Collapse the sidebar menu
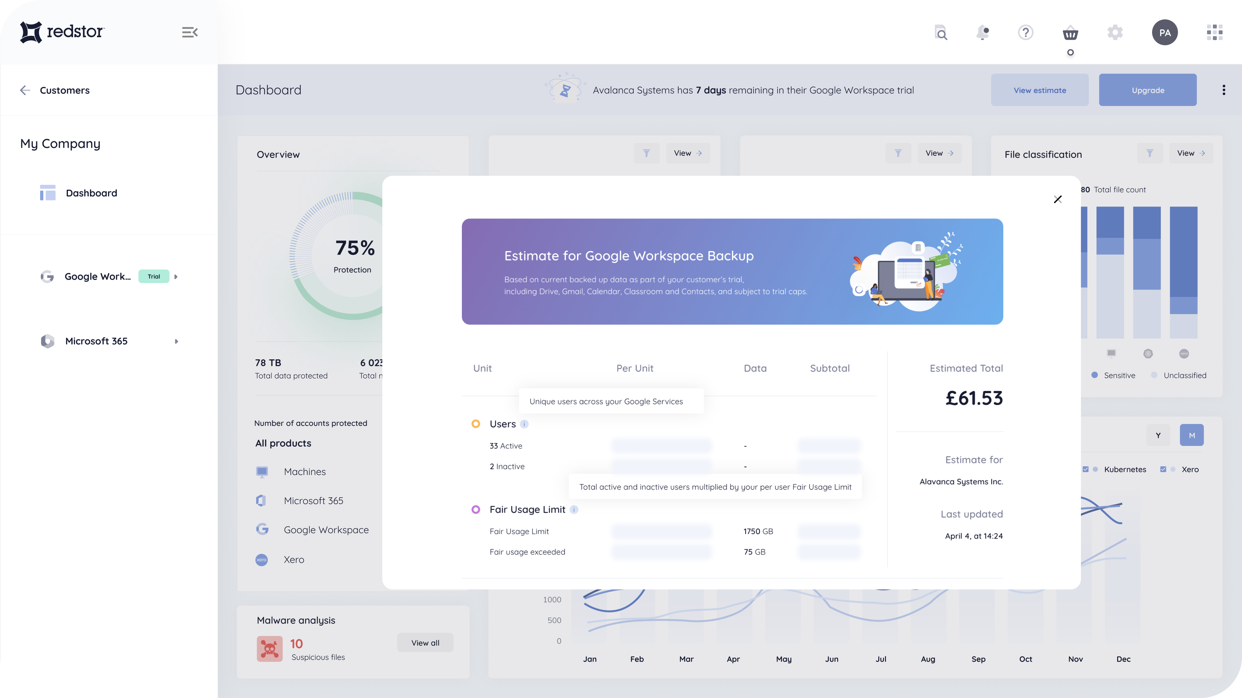Image resolution: width=1242 pixels, height=698 pixels. 190,32
